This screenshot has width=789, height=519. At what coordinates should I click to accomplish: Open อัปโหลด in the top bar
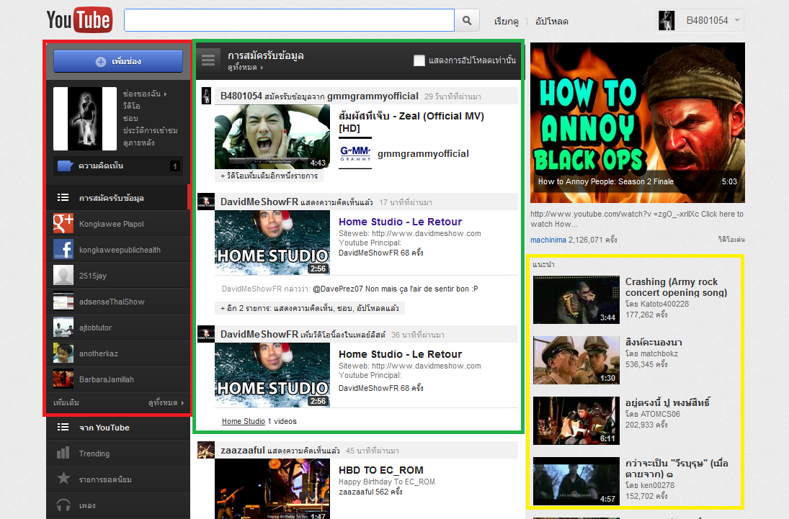[552, 21]
